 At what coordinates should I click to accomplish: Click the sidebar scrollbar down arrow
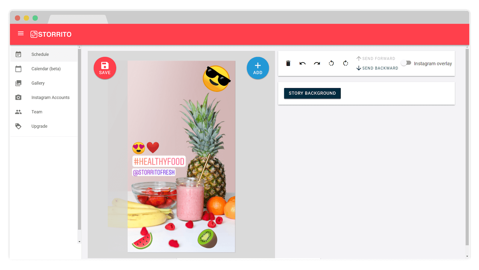coord(79,242)
